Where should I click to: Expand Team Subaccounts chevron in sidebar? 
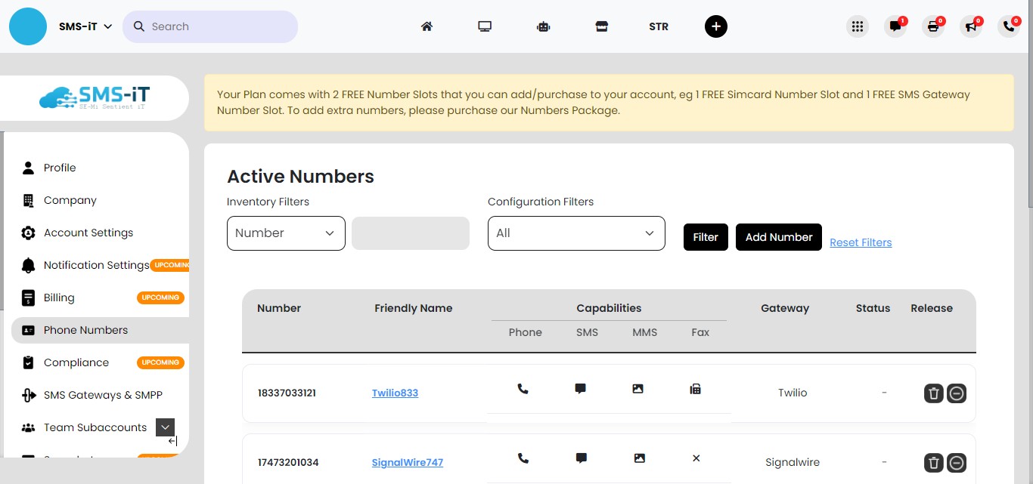pyautogui.click(x=165, y=427)
